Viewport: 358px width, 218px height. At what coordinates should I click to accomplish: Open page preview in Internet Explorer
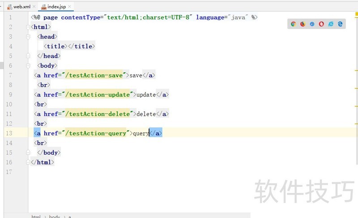click(x=331, y=24)
